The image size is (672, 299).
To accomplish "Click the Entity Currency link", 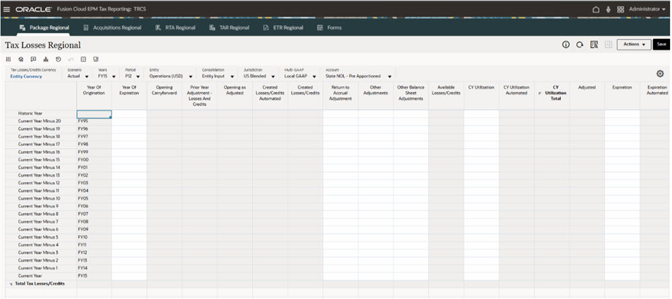I will 26,76.
